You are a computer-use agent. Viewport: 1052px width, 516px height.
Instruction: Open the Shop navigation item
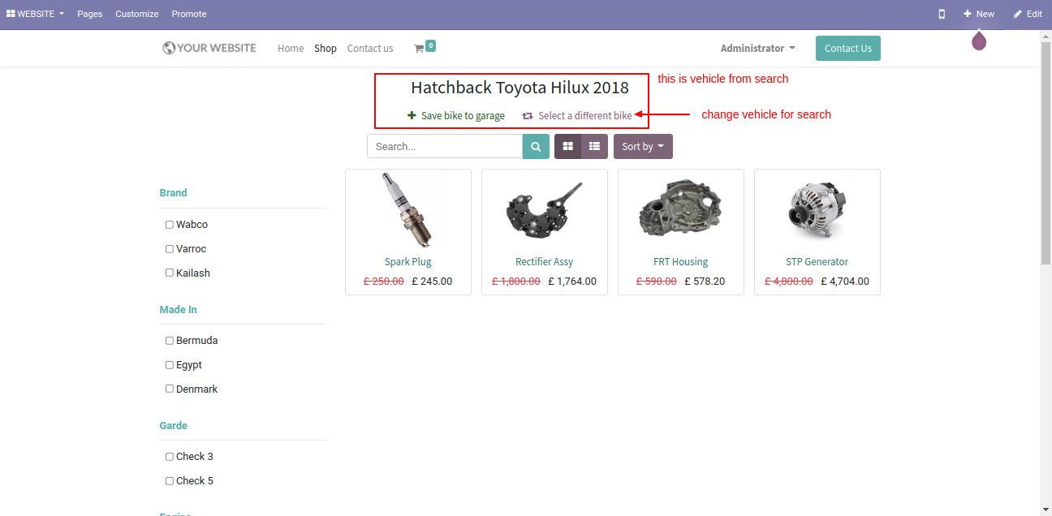click(326, 49)
